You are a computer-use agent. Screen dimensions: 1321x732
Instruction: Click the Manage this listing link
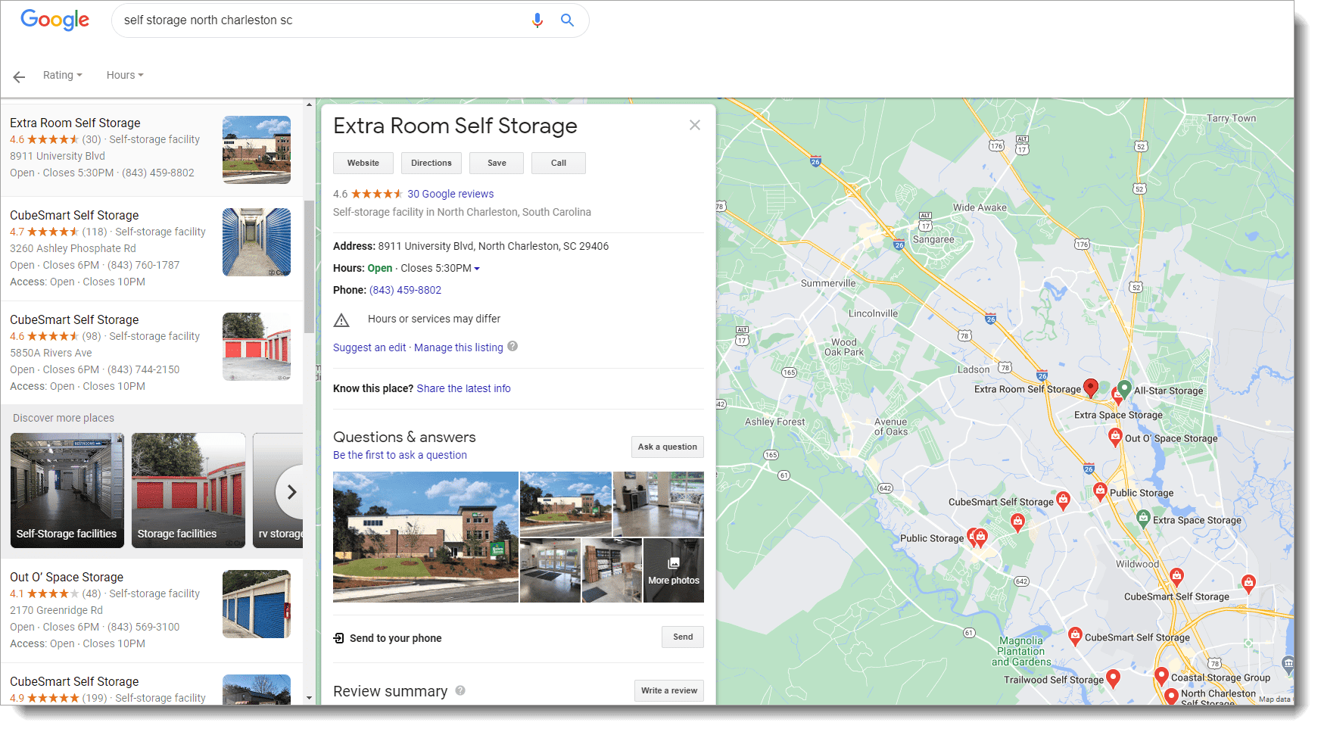[x=459, y=347]
